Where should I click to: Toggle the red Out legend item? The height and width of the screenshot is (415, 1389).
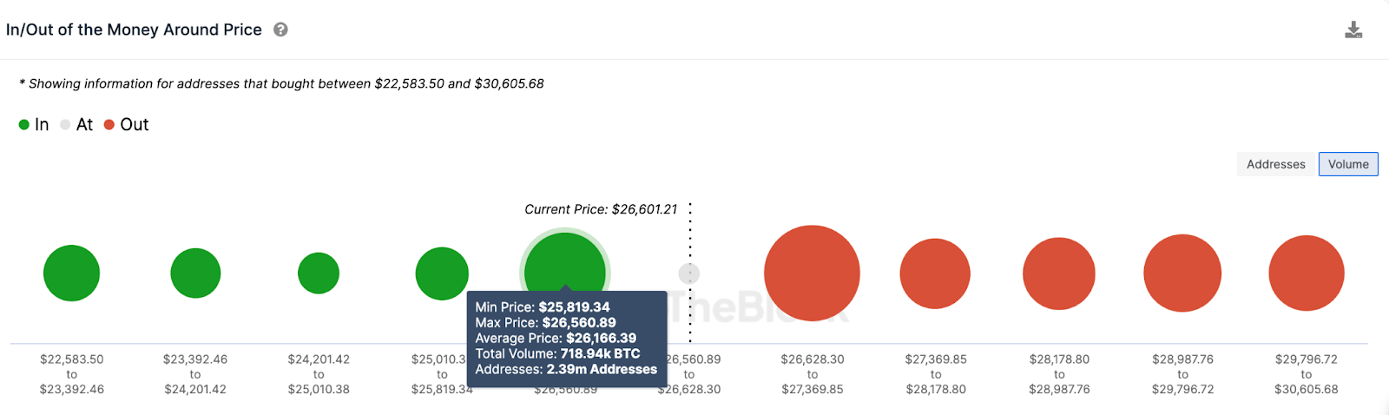click(x=127, y=125)
